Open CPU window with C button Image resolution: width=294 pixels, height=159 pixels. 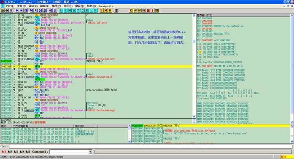click(x=83, y=11)
